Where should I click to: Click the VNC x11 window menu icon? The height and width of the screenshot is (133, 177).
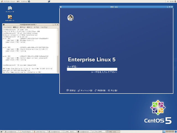tap(61, 7)
